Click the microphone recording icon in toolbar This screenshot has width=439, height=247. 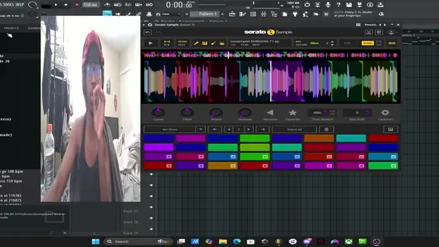[x=328, y=5]
